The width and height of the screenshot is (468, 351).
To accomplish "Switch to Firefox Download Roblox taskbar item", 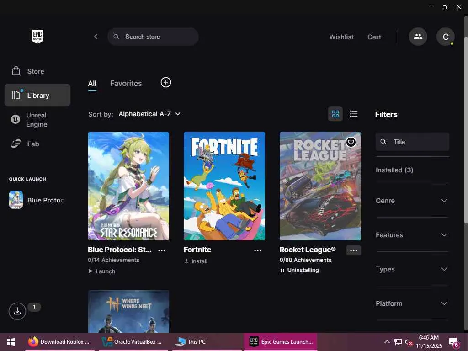I will [60, 342].
